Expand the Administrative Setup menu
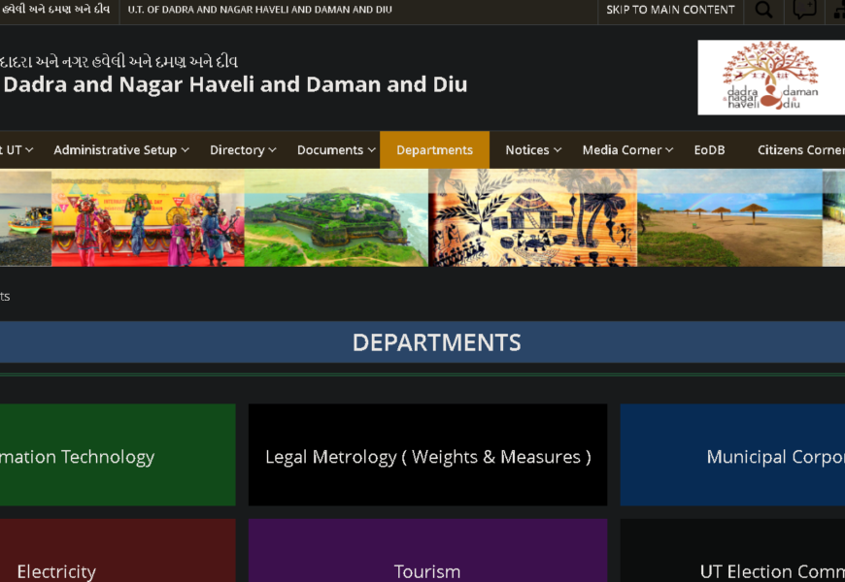The width and height of the screenshot is (845, 582). click(121, 150)
